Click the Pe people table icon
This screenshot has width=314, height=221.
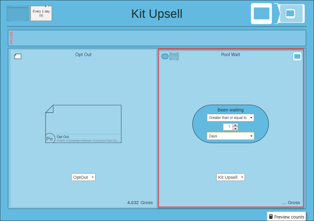[50, 138]
